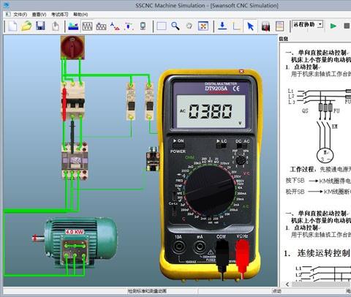Open the notes document toolbar icon
This screenshot has width=351, height=297.
pos(279,26)
